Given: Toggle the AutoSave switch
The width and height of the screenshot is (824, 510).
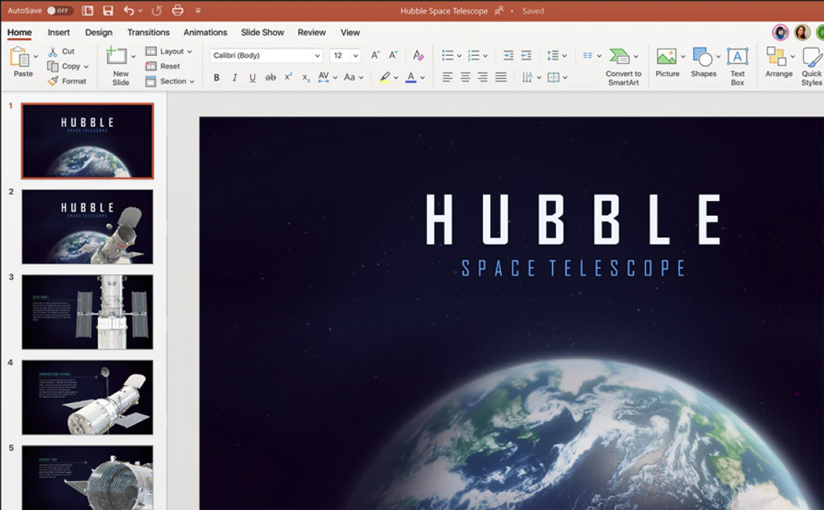Looking at the screenshot, I should pos(59,11).
